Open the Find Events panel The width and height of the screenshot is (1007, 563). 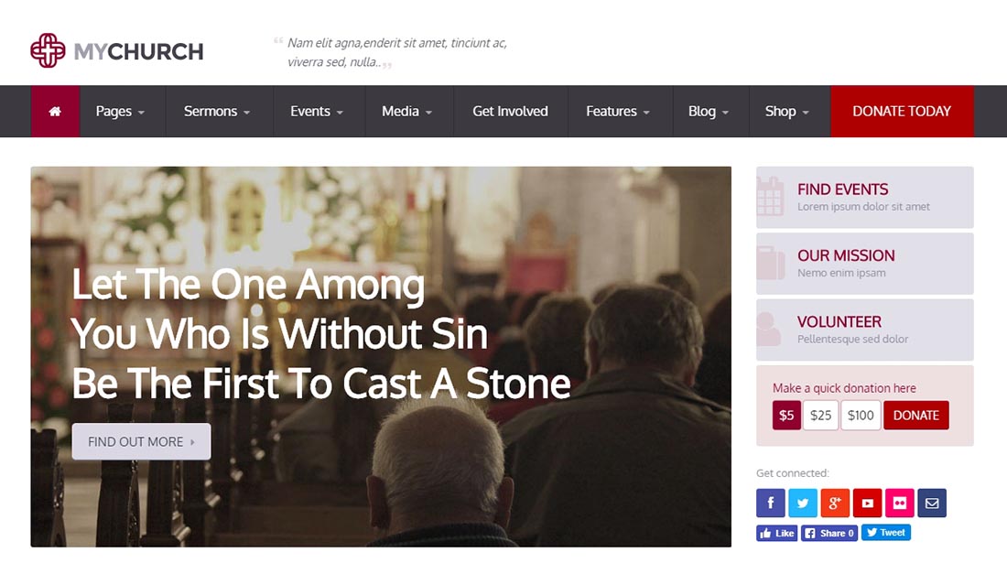(864, 197)
